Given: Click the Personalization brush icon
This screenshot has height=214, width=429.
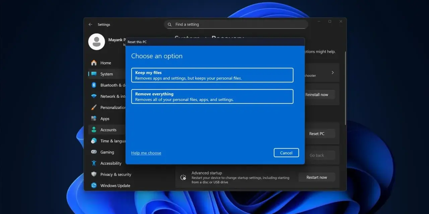Looking at the screenshot, I should [x=94, y=107].
